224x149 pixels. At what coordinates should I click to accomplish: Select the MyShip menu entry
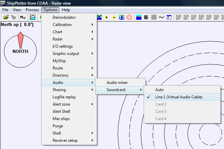69,61
